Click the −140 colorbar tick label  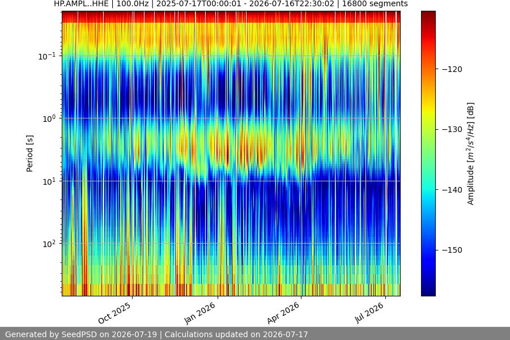click(452, 190)
